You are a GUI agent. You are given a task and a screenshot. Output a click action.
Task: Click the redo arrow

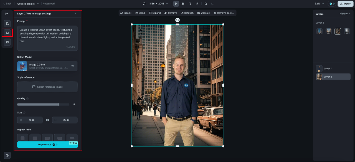(x=212, y=4)
